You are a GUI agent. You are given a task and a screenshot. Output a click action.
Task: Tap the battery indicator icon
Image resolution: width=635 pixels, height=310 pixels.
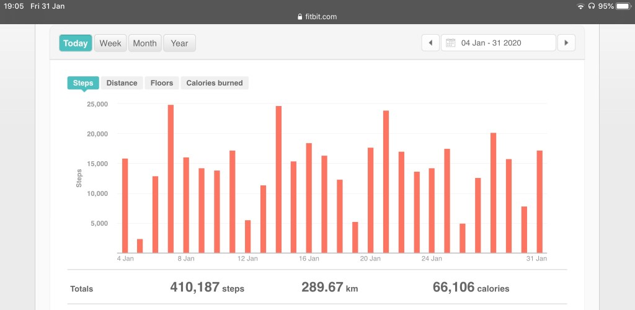623,6
